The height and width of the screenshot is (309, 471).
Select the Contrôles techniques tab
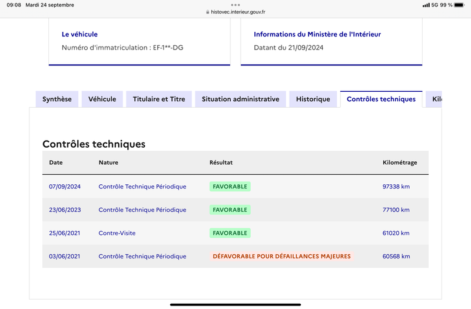(381, 99)
